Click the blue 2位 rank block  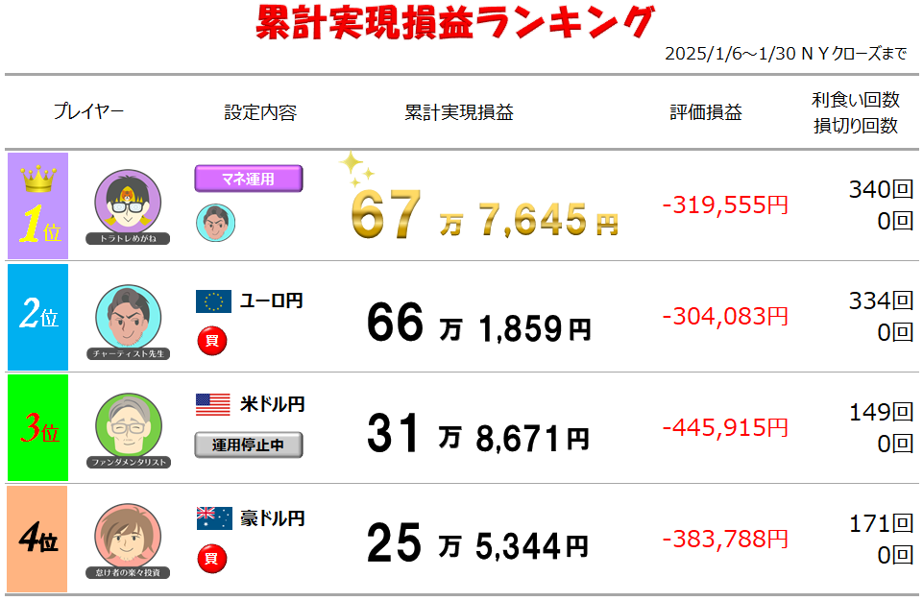pyautogui.click(x=38, y=318)
